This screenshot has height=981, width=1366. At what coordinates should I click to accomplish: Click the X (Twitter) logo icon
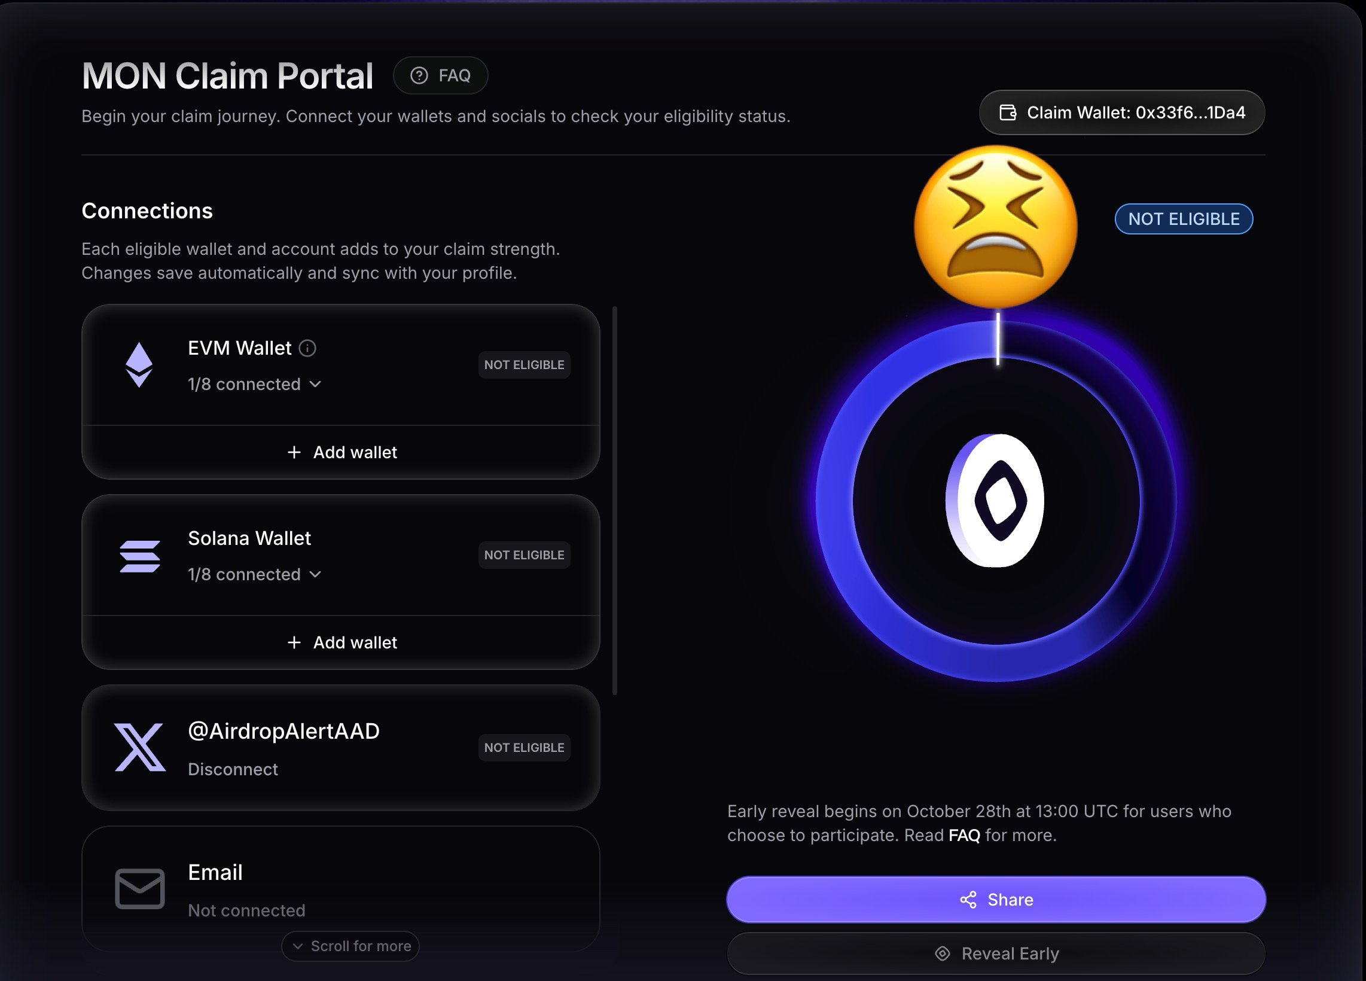pyautogui.click(x=140, y=747)
